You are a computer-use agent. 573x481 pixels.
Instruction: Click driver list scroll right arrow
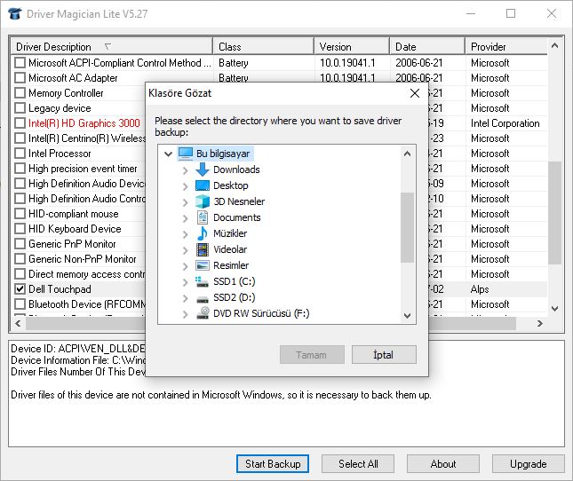pyautogui.click(x=540, y=323)
